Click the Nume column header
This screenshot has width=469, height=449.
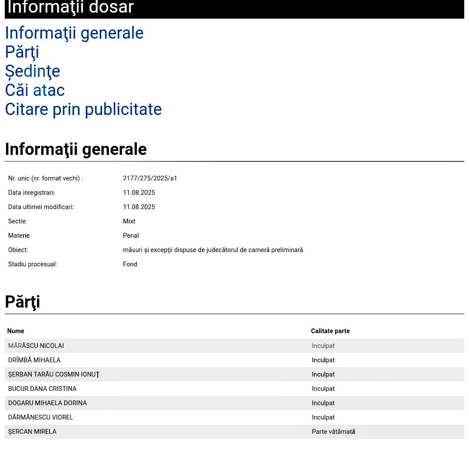16,331
